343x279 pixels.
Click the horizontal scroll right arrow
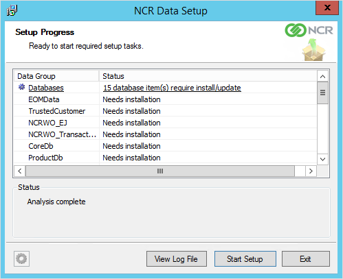pyautogui.click(x=311, y=171)
